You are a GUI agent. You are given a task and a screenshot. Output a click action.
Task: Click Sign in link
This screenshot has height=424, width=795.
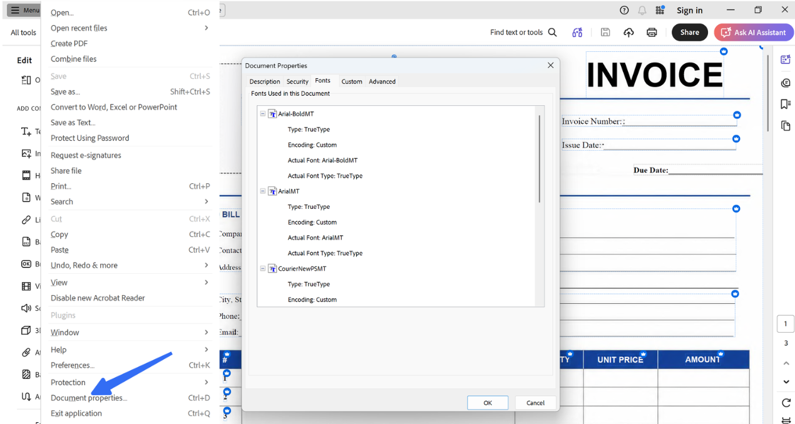689,10
